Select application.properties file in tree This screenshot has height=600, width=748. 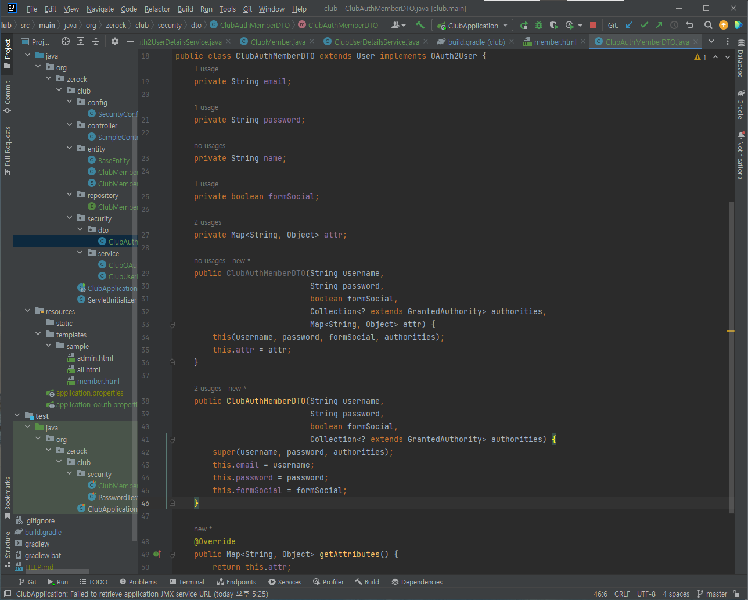[89, 393]
